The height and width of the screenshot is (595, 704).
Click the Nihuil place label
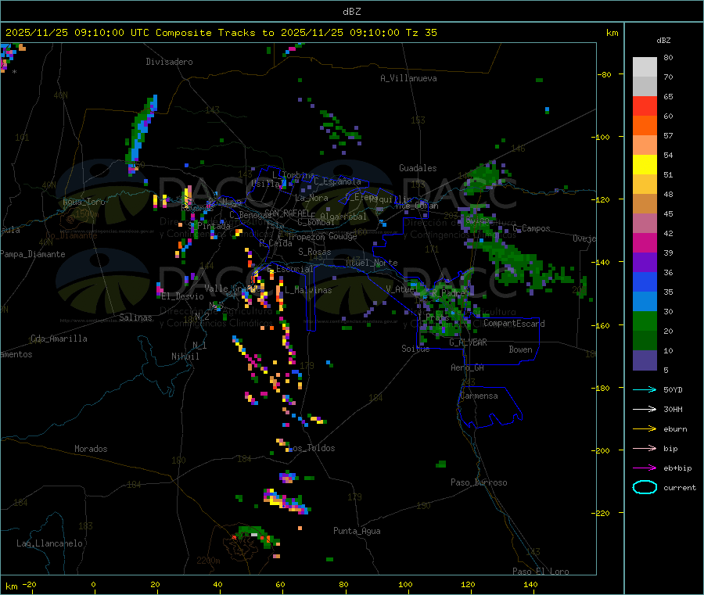[185, 357]
